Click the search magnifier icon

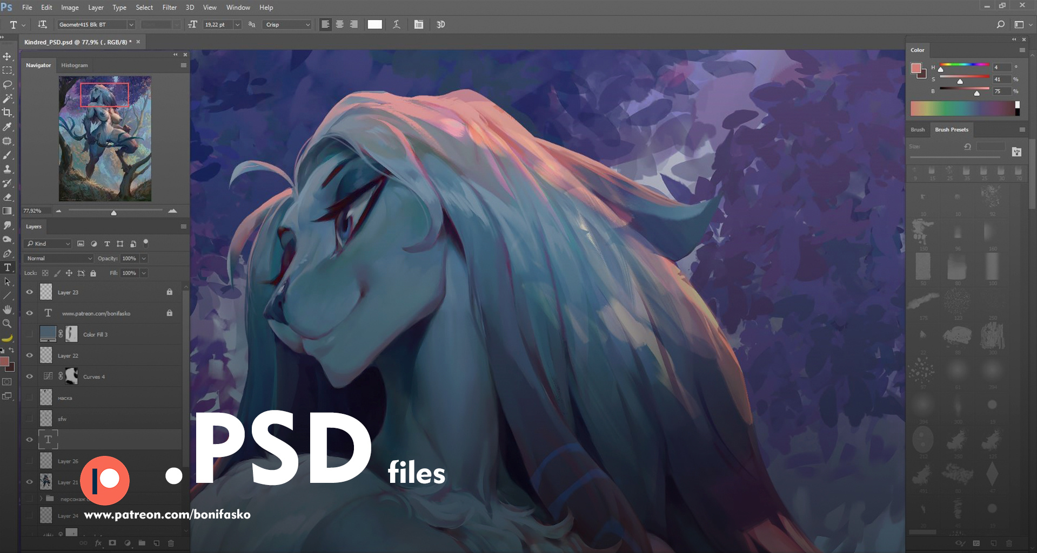click(x=1000, y=24)
